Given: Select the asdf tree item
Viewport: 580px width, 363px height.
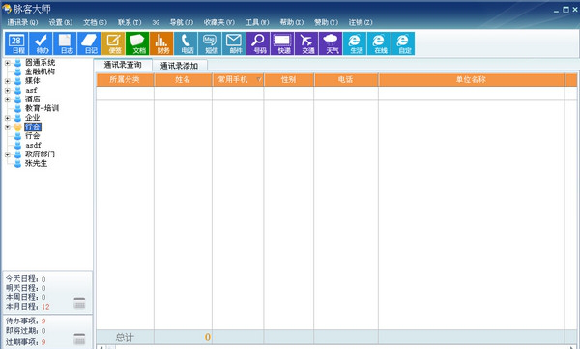Looking at the screenshot, I should pyautogui.click(x=33, y=145).
